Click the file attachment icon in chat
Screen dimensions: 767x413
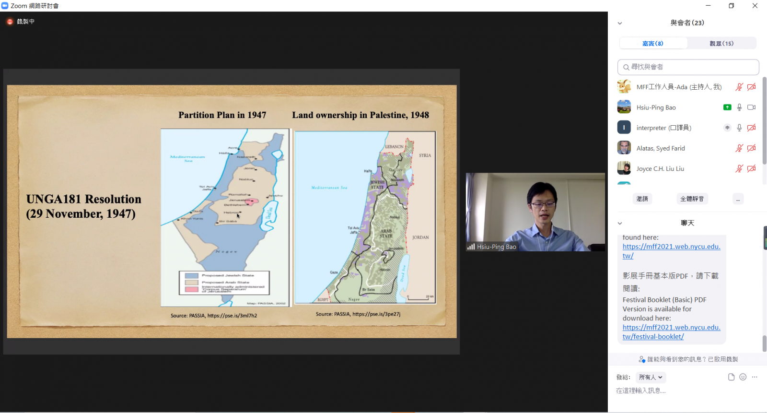[731, 377]
